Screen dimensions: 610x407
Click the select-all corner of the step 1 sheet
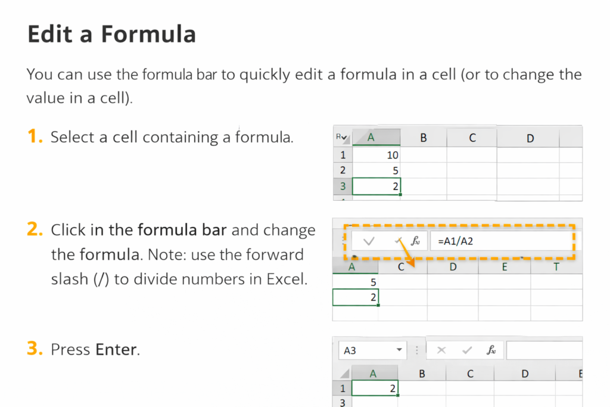pyautogui.click(x=342, y=138)
